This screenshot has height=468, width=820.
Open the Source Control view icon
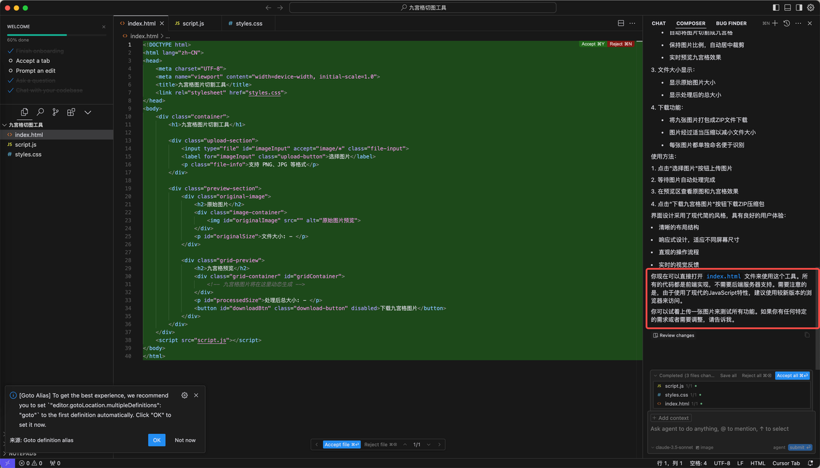[56, 112]
